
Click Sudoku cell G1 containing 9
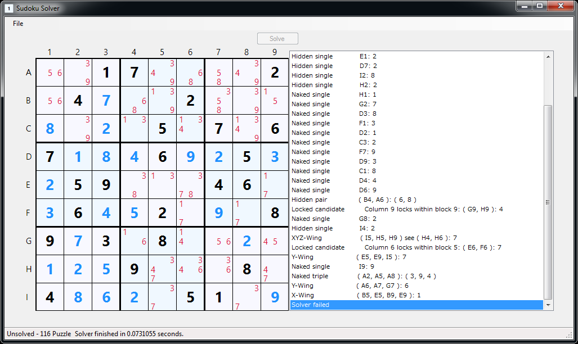pyautogui.click(x=50, y=241)
